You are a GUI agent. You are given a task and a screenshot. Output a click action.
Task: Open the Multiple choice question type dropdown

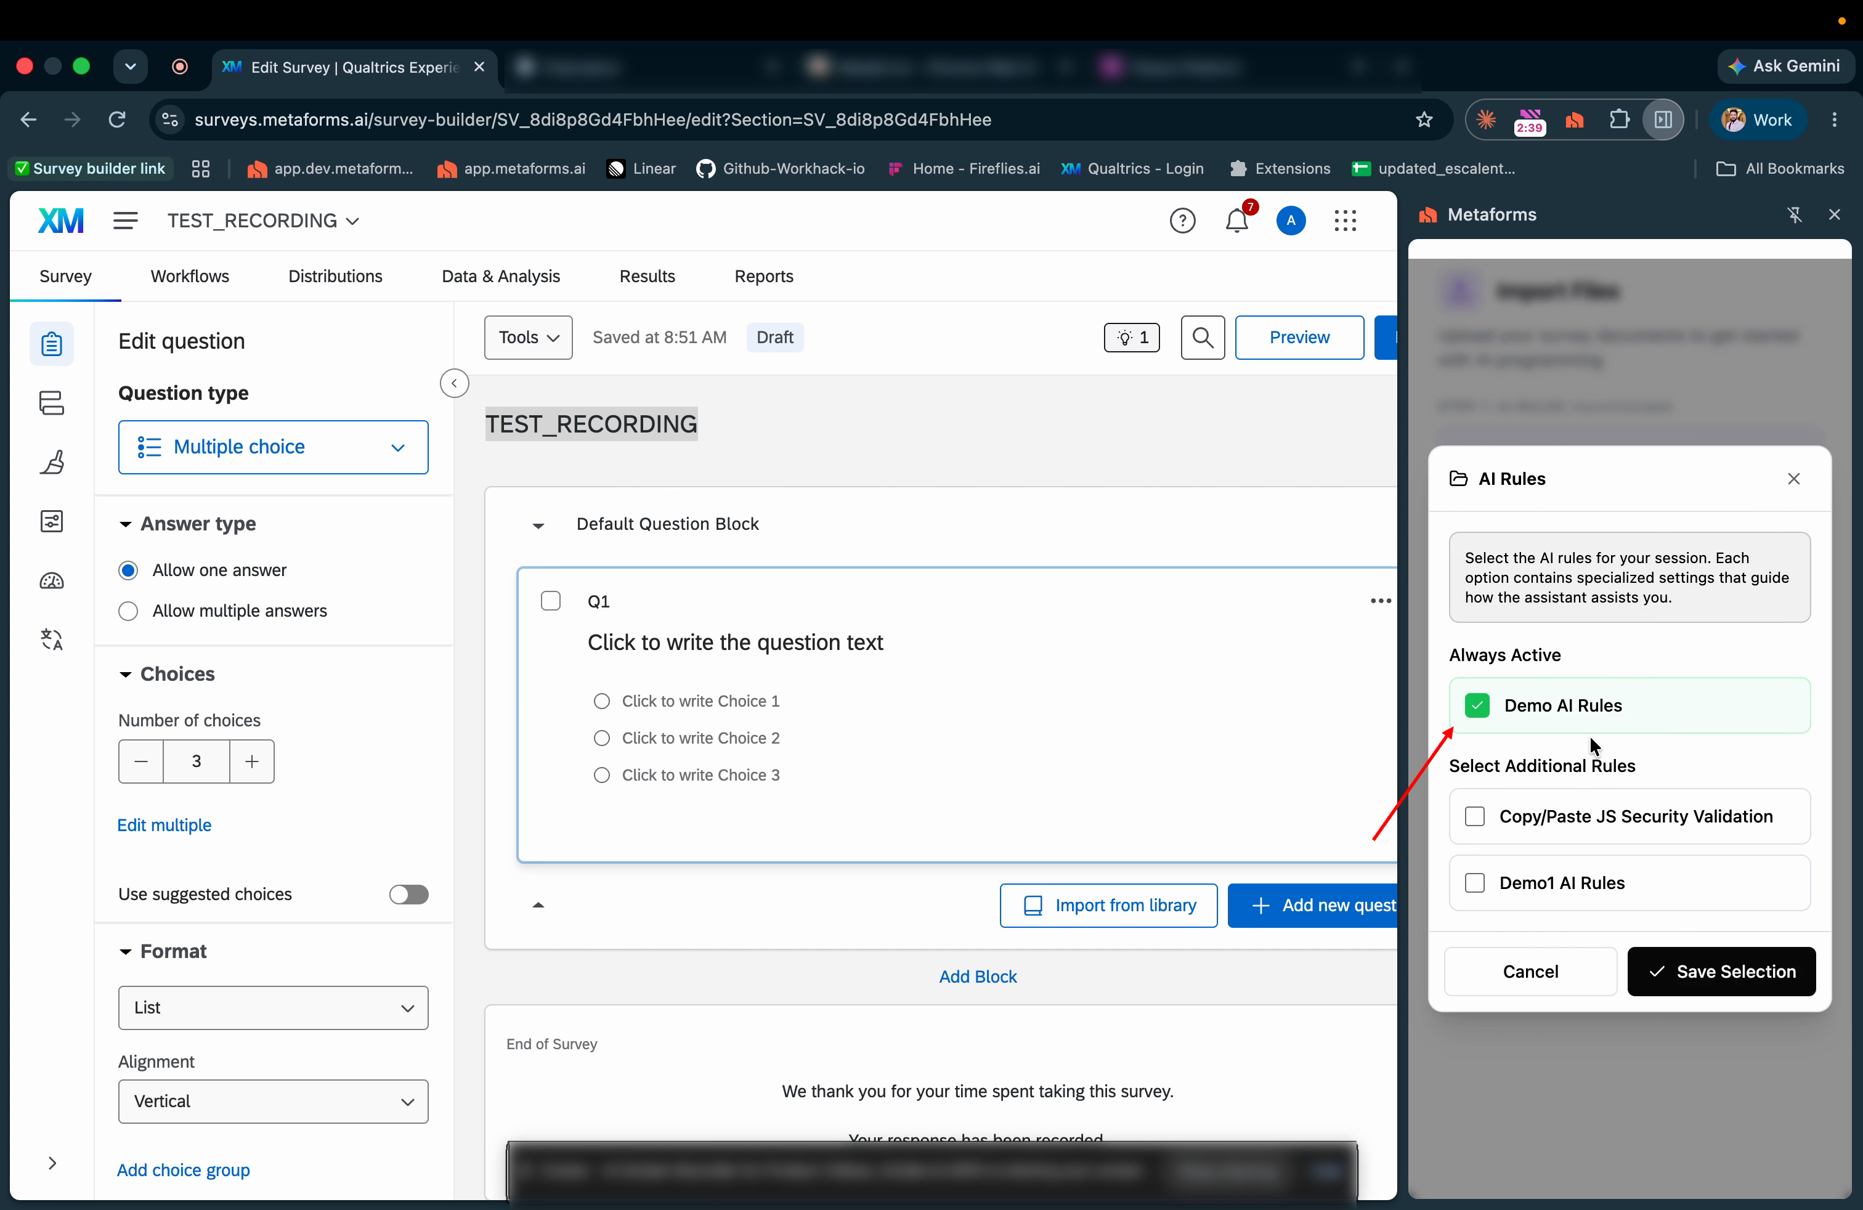(273, 447)
